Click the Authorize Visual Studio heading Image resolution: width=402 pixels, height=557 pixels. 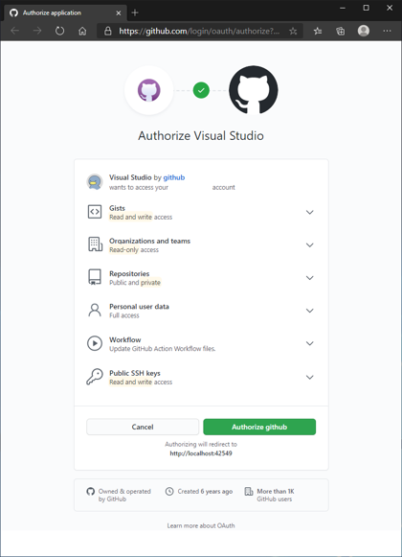[201, 136]
